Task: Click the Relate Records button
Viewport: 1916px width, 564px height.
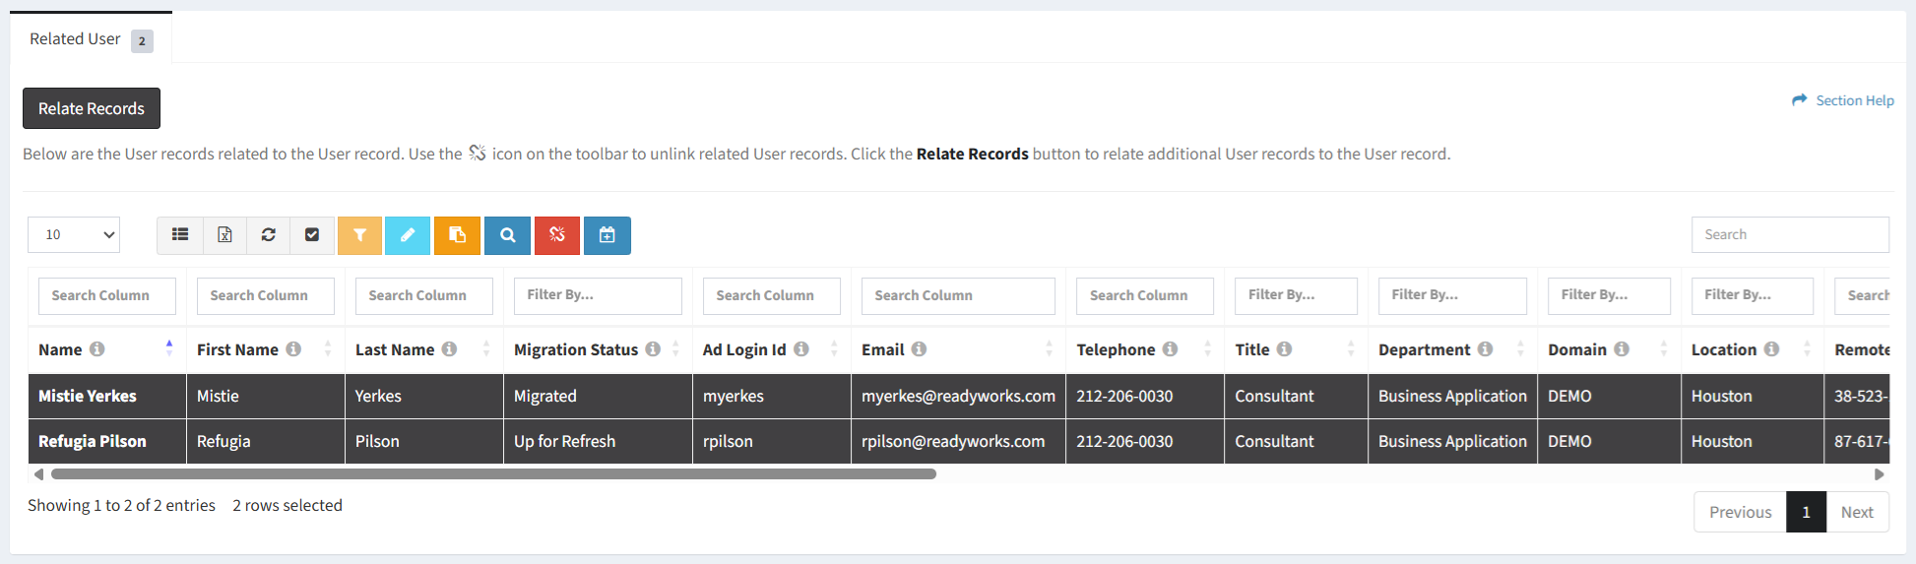Action: click(92, 108)
